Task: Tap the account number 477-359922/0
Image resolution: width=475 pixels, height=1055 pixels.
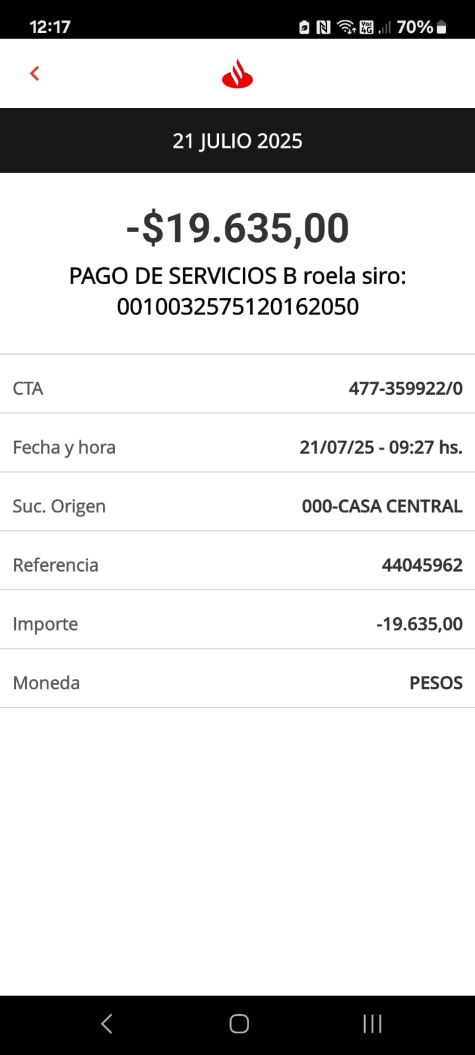Action: (x=406, y=388)
